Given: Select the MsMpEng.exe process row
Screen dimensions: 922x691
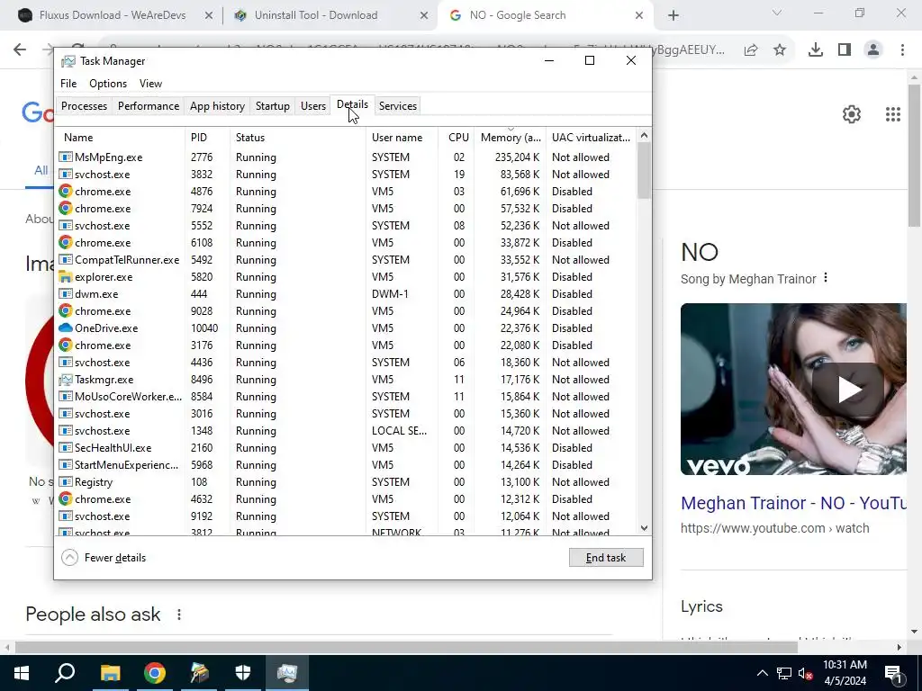Looking at the screenshot, I should click(347, 157).
